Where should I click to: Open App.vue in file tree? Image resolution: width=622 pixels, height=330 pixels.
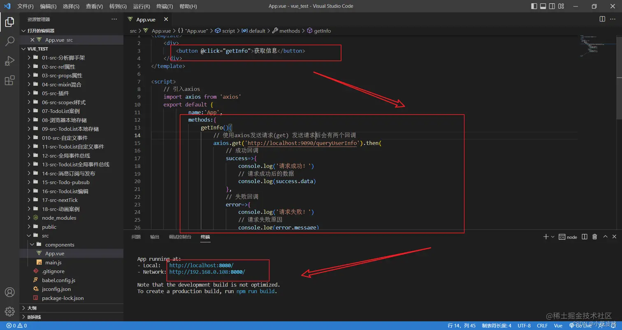click(x=72, y=254)
